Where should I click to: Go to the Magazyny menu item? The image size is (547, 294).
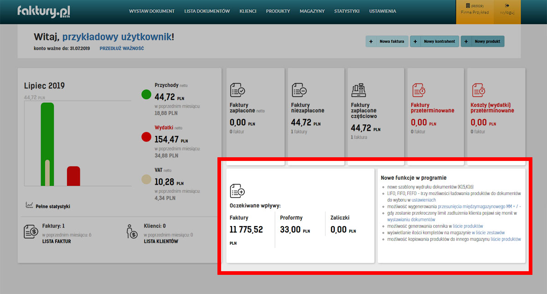(312, 11)
